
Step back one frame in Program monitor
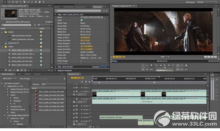pyautogui.click(x=161, y=65)
